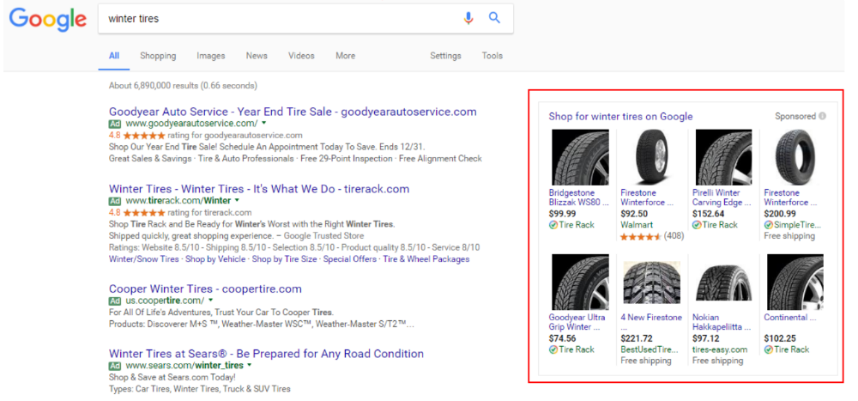This screenshot has height=401, width=858.
Task: Click the Ad badge beside sears.com/winter_tires URL
Action: click(x=115, y=366)
